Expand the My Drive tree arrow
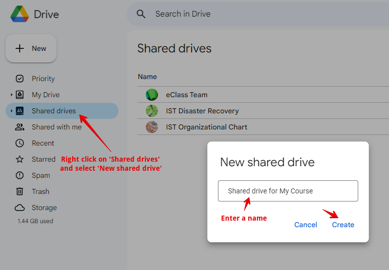This screenshot has width=389, height=270. (x=12, y=95)
